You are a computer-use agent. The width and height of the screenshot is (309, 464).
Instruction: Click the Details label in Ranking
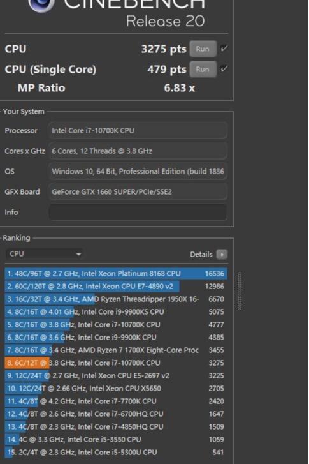(x=201, y=254)
